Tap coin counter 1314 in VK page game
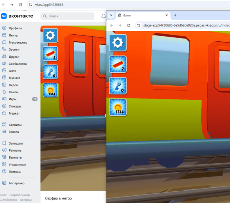The width and height of the screenshot is (230, 203). click(x=50, y=90)
